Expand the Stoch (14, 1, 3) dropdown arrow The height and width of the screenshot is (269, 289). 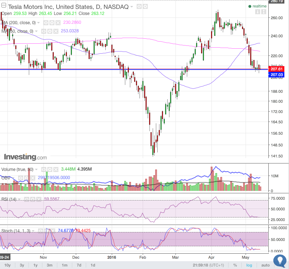33,231
